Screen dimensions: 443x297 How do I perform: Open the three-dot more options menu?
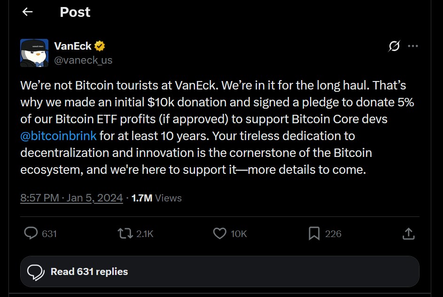click(413, 46)
